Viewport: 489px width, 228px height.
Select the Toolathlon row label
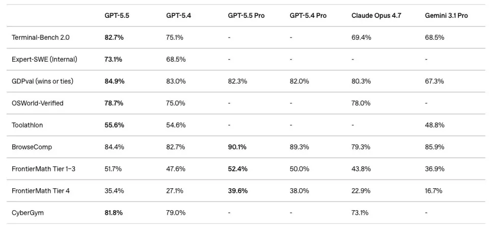pyautogui.click(x=27, y=125)
